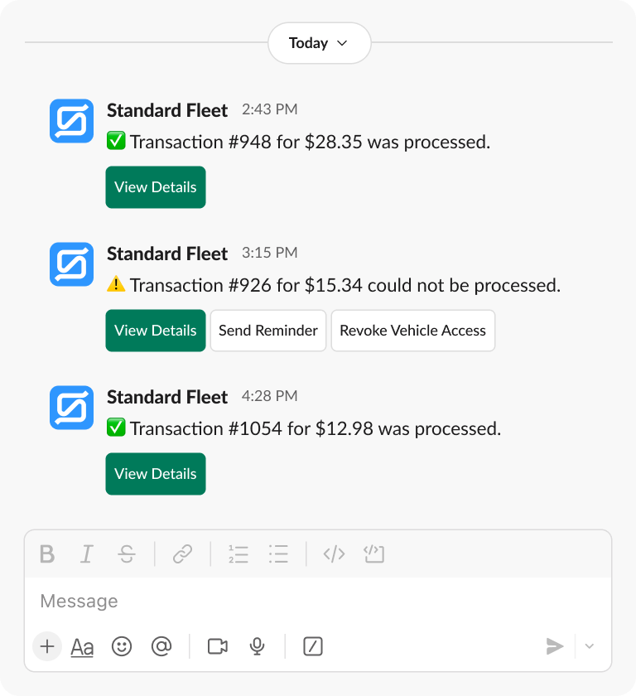
Task: Create an ordered list
Action: 238,553
